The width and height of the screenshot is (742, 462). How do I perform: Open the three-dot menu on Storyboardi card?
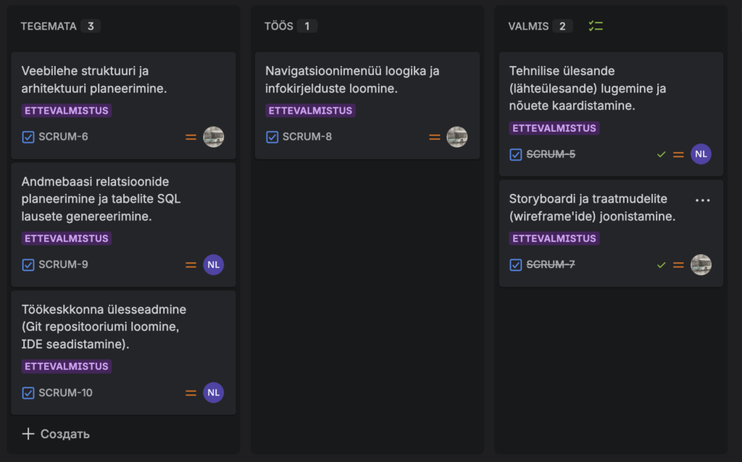click(702, 200)
